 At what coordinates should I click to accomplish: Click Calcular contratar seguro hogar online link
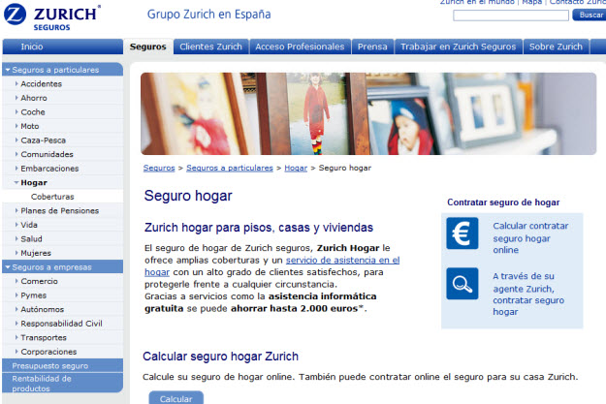(530, 237)
